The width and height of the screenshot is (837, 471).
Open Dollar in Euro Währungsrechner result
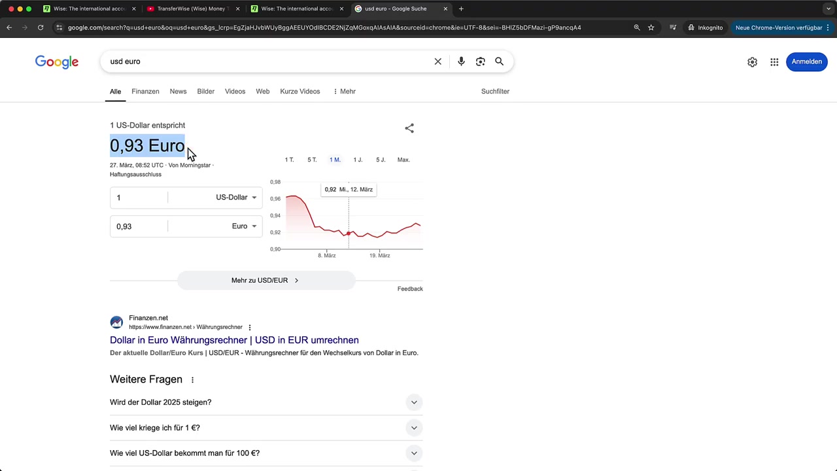pos(234,340)
